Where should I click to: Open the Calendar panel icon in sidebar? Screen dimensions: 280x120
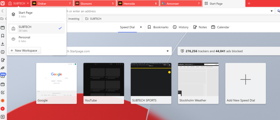click(x=3, y=84)
